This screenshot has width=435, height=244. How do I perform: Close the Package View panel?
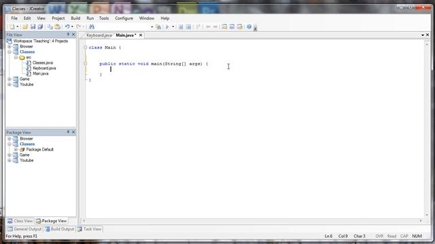click(x=73, y=132)
